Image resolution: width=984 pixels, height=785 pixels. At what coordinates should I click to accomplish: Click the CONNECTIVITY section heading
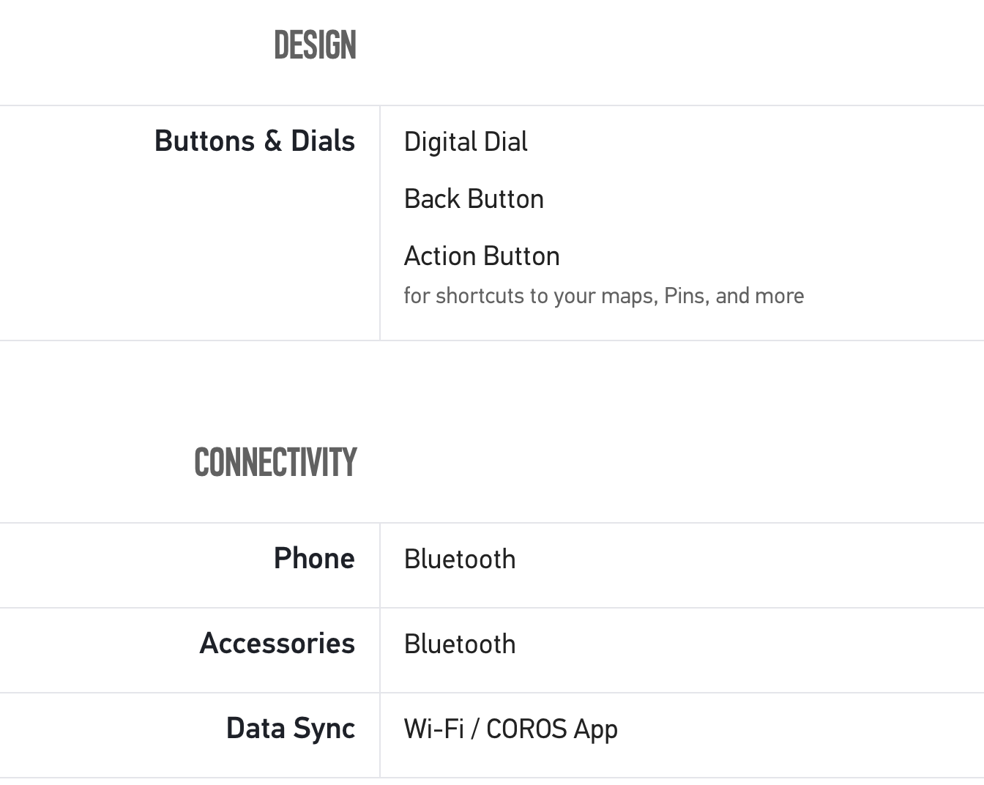click(275, 463)
